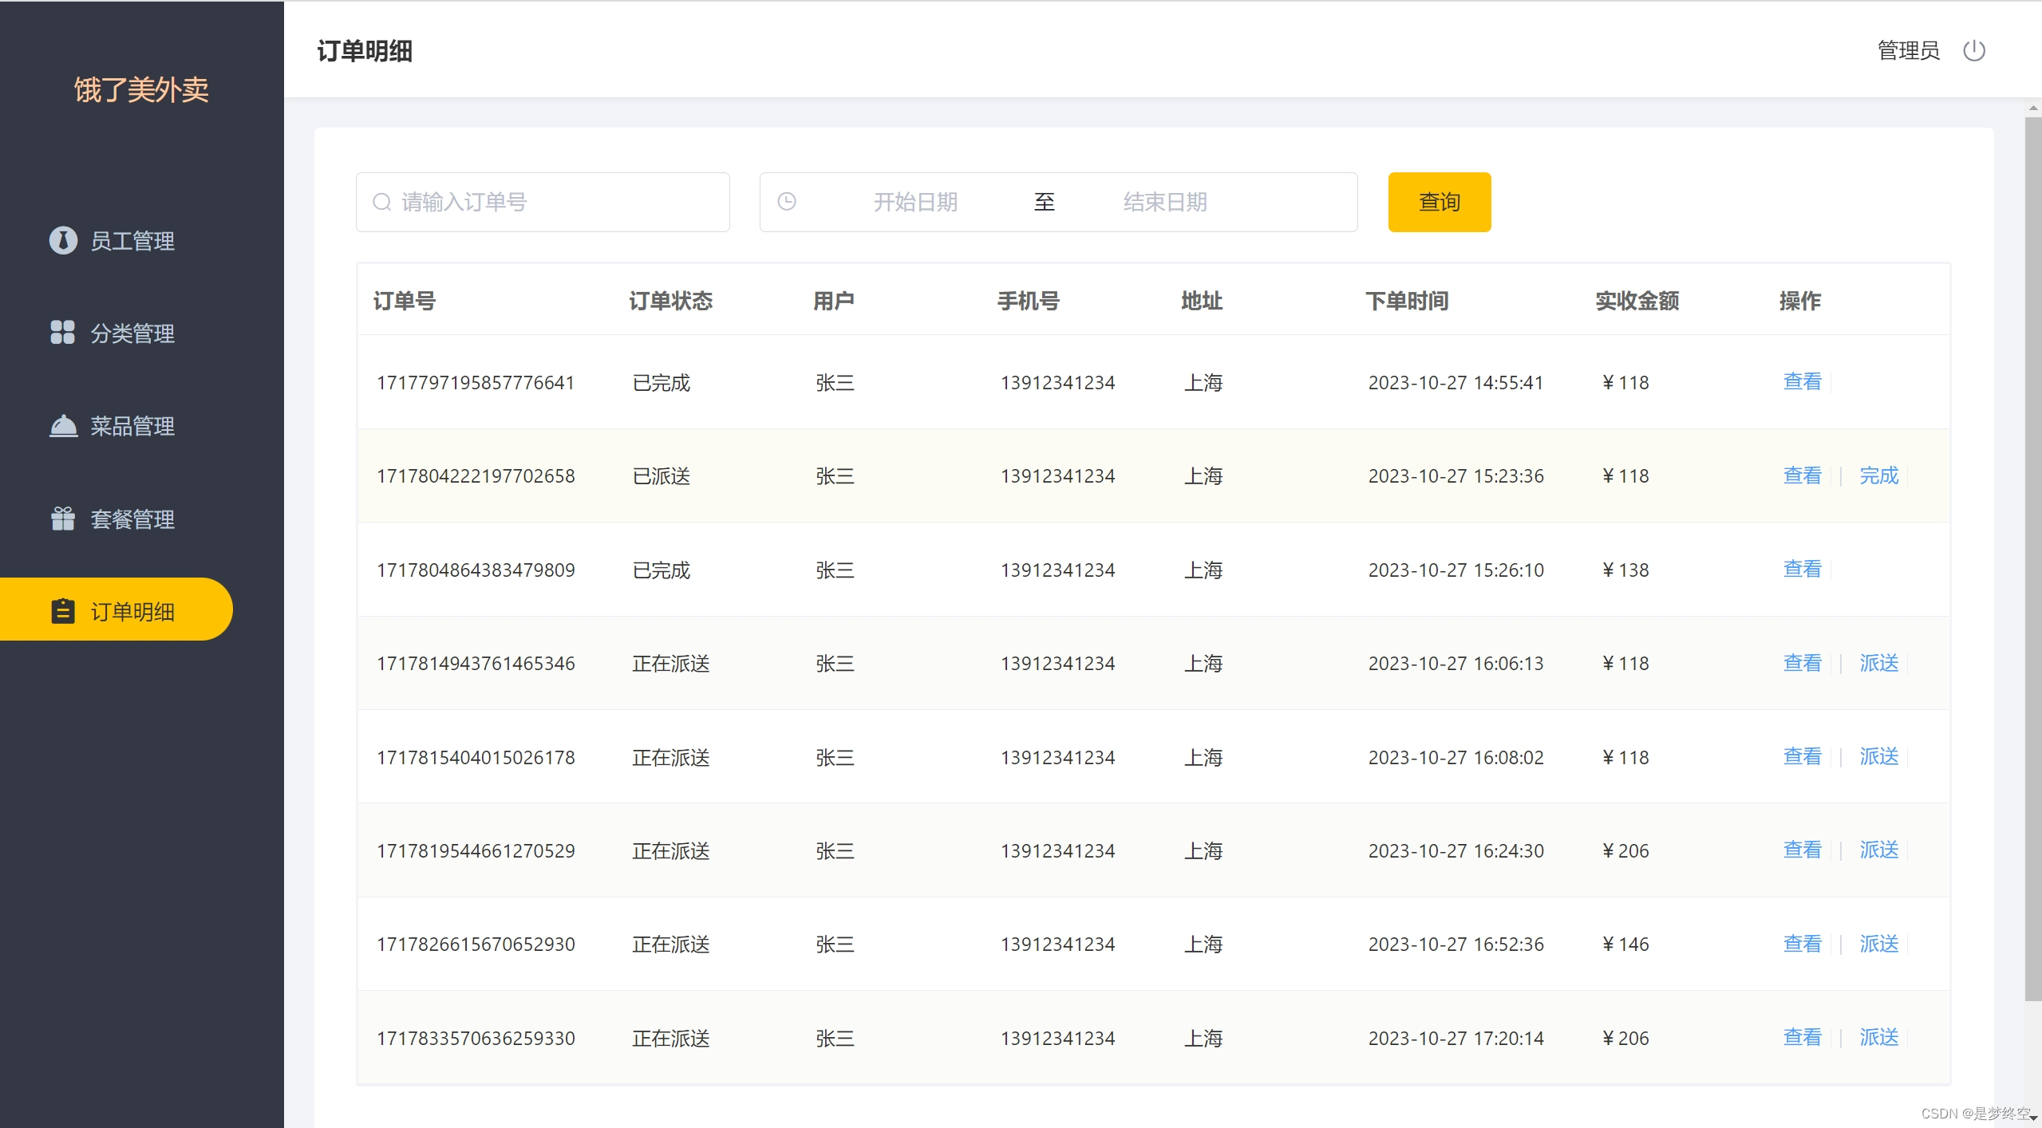2042x1128 pixels.
Task: Complete order 1717804222197702658
Action: click(x=1879, y=475)
